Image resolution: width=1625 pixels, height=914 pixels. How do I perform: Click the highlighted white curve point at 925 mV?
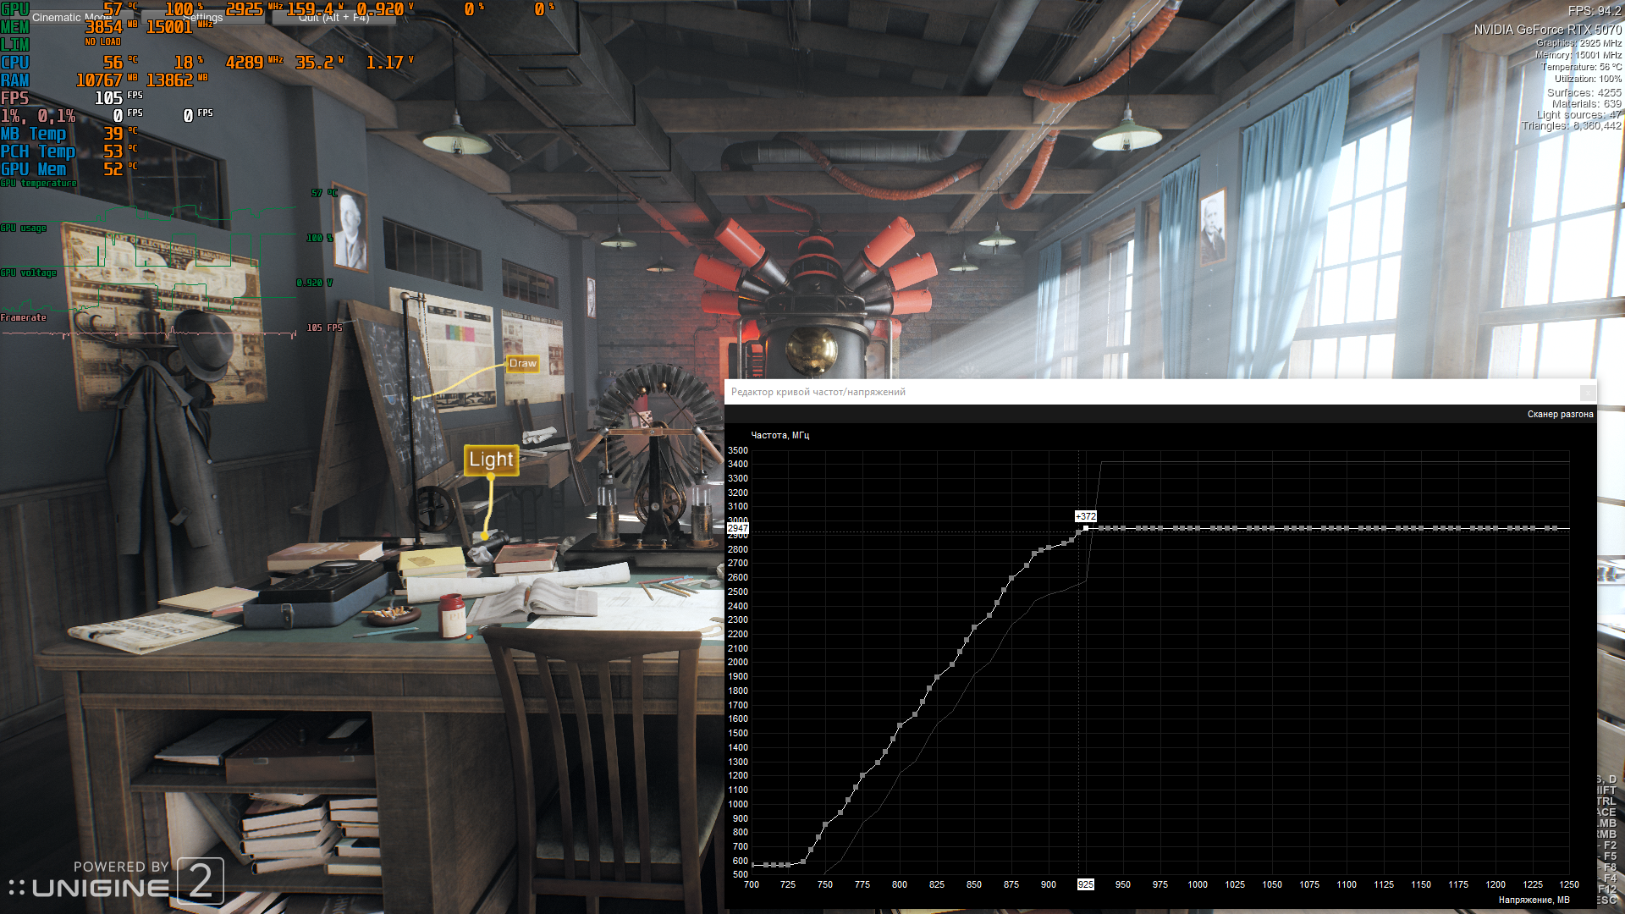coord(1086,528)
